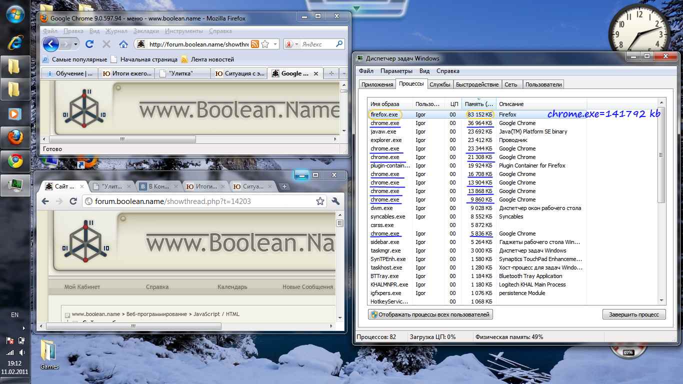The image size is (683, 384).
Task: Select the firefox.exe process row
Action: click(x=384, y=114)
